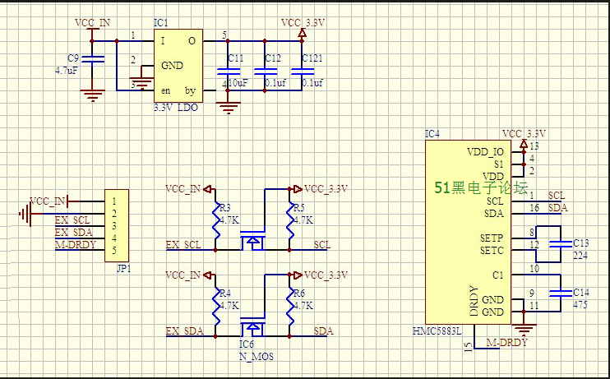610x379 pixels.
Task: Click the SETP pin name on IC4
Action: 492,238
